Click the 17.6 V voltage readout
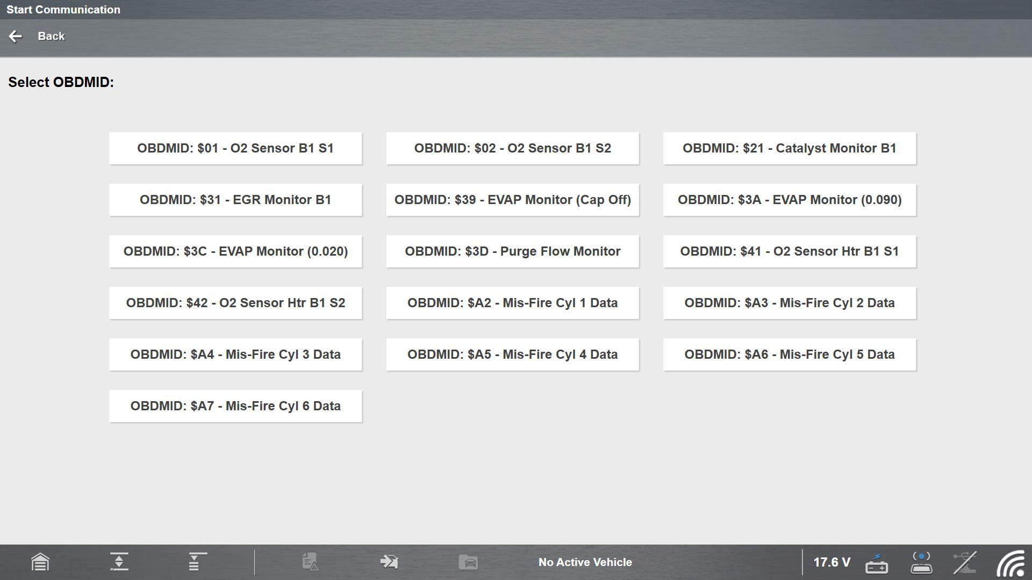This screenshot has width=1032, height=580. point(832,562)
